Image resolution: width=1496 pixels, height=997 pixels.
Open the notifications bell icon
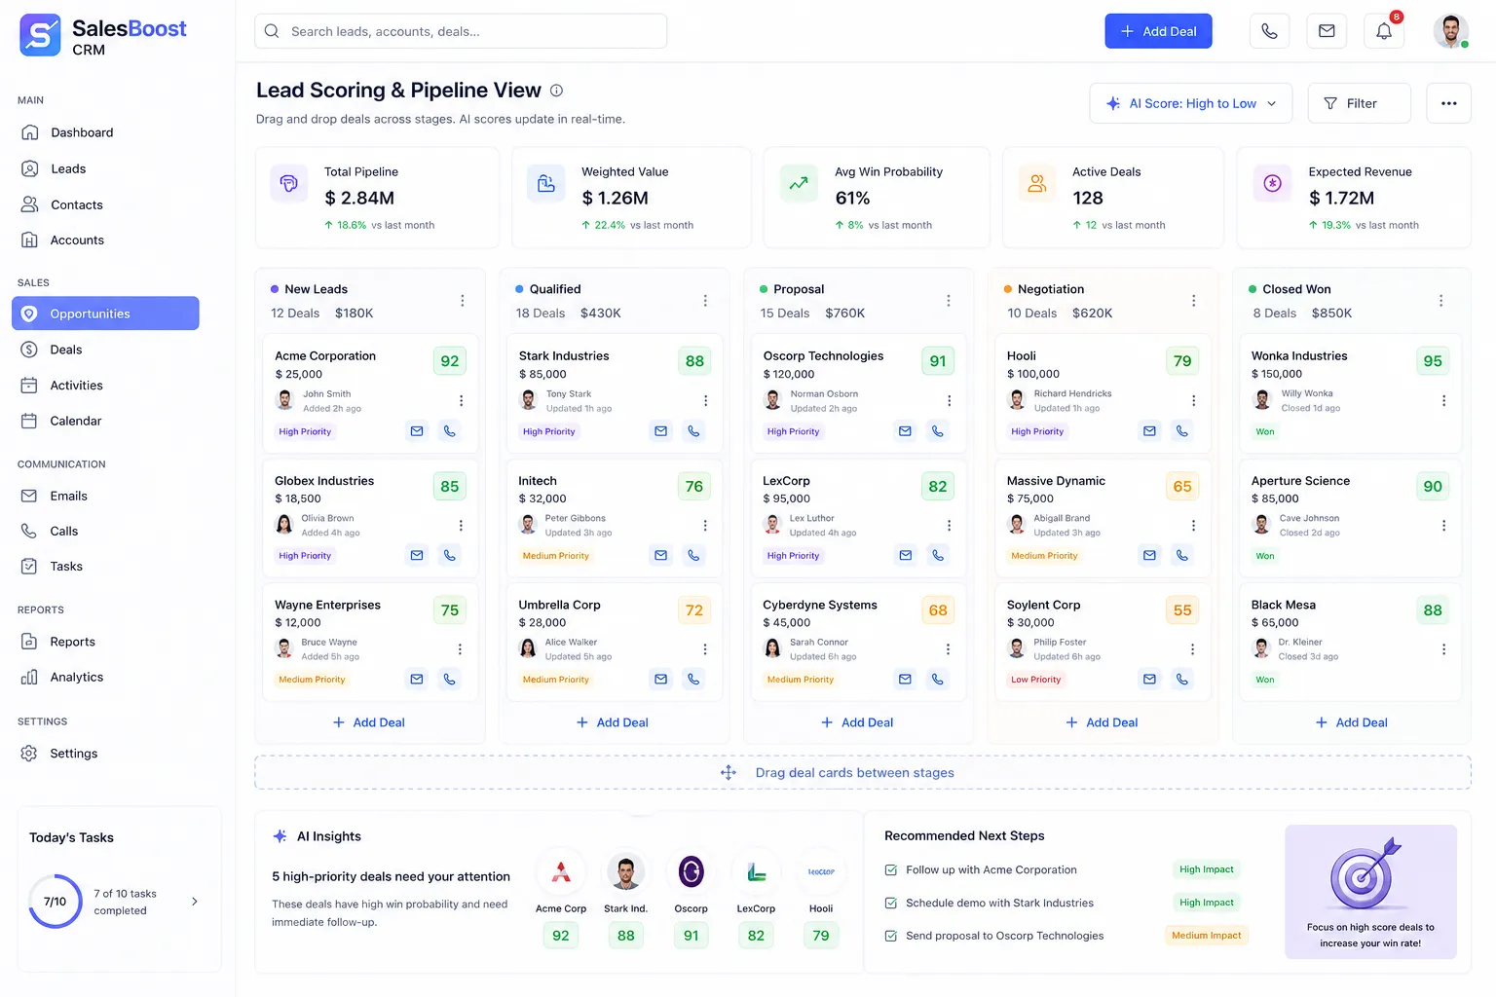pos(1384,31)
